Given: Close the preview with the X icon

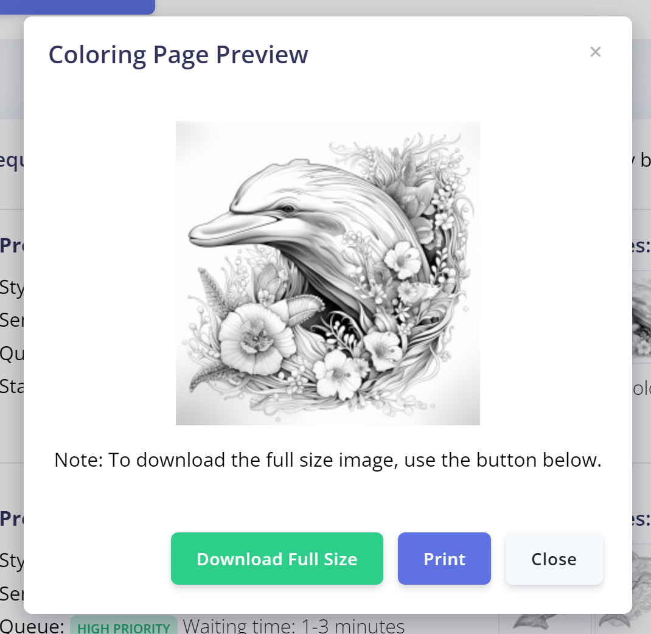Looking at the screenshot, I should [596, 52].
